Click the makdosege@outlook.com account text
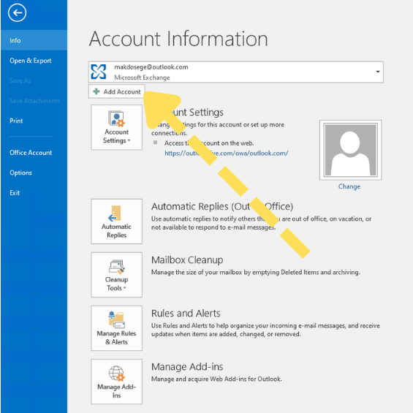The height and width of the screenshot is (413, 413). tap(151, 67)
